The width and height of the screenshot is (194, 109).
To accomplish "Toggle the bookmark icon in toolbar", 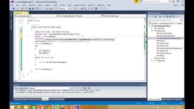I will [x=96, y=8].
